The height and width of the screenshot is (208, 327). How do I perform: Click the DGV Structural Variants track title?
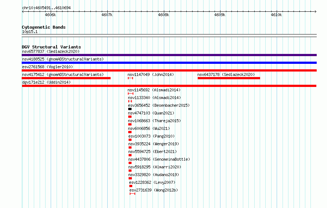(x=51, y=47)
